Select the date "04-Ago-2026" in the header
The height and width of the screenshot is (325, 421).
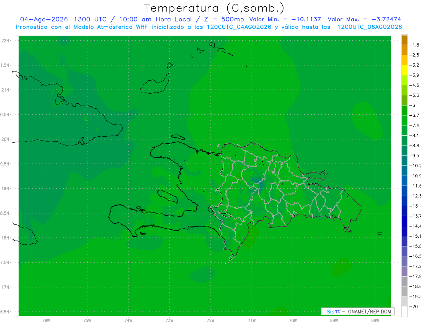(x=44, y=19)
